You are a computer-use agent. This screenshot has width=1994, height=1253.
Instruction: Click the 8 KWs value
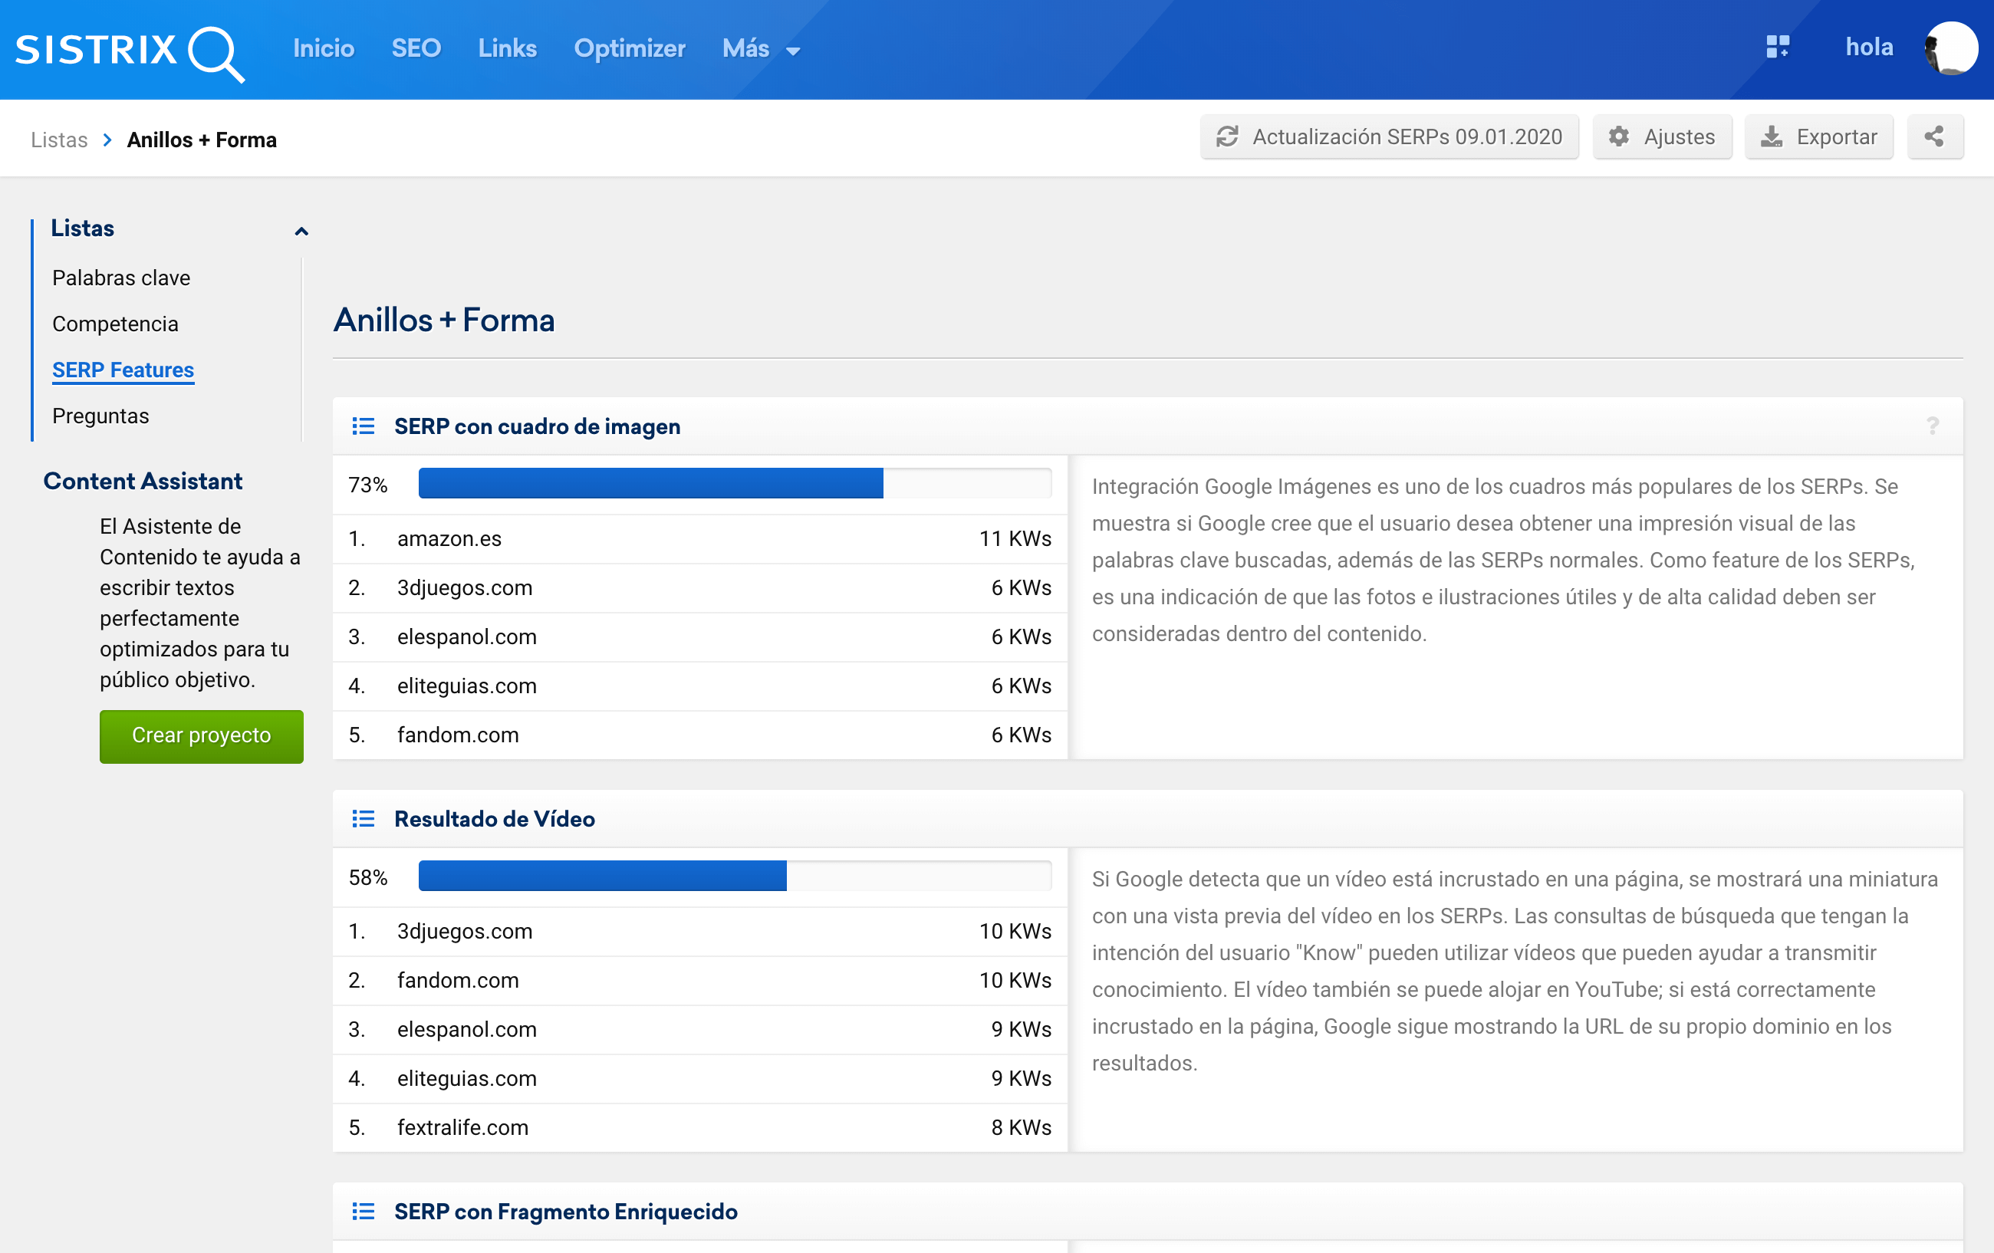(1021, 1128)
